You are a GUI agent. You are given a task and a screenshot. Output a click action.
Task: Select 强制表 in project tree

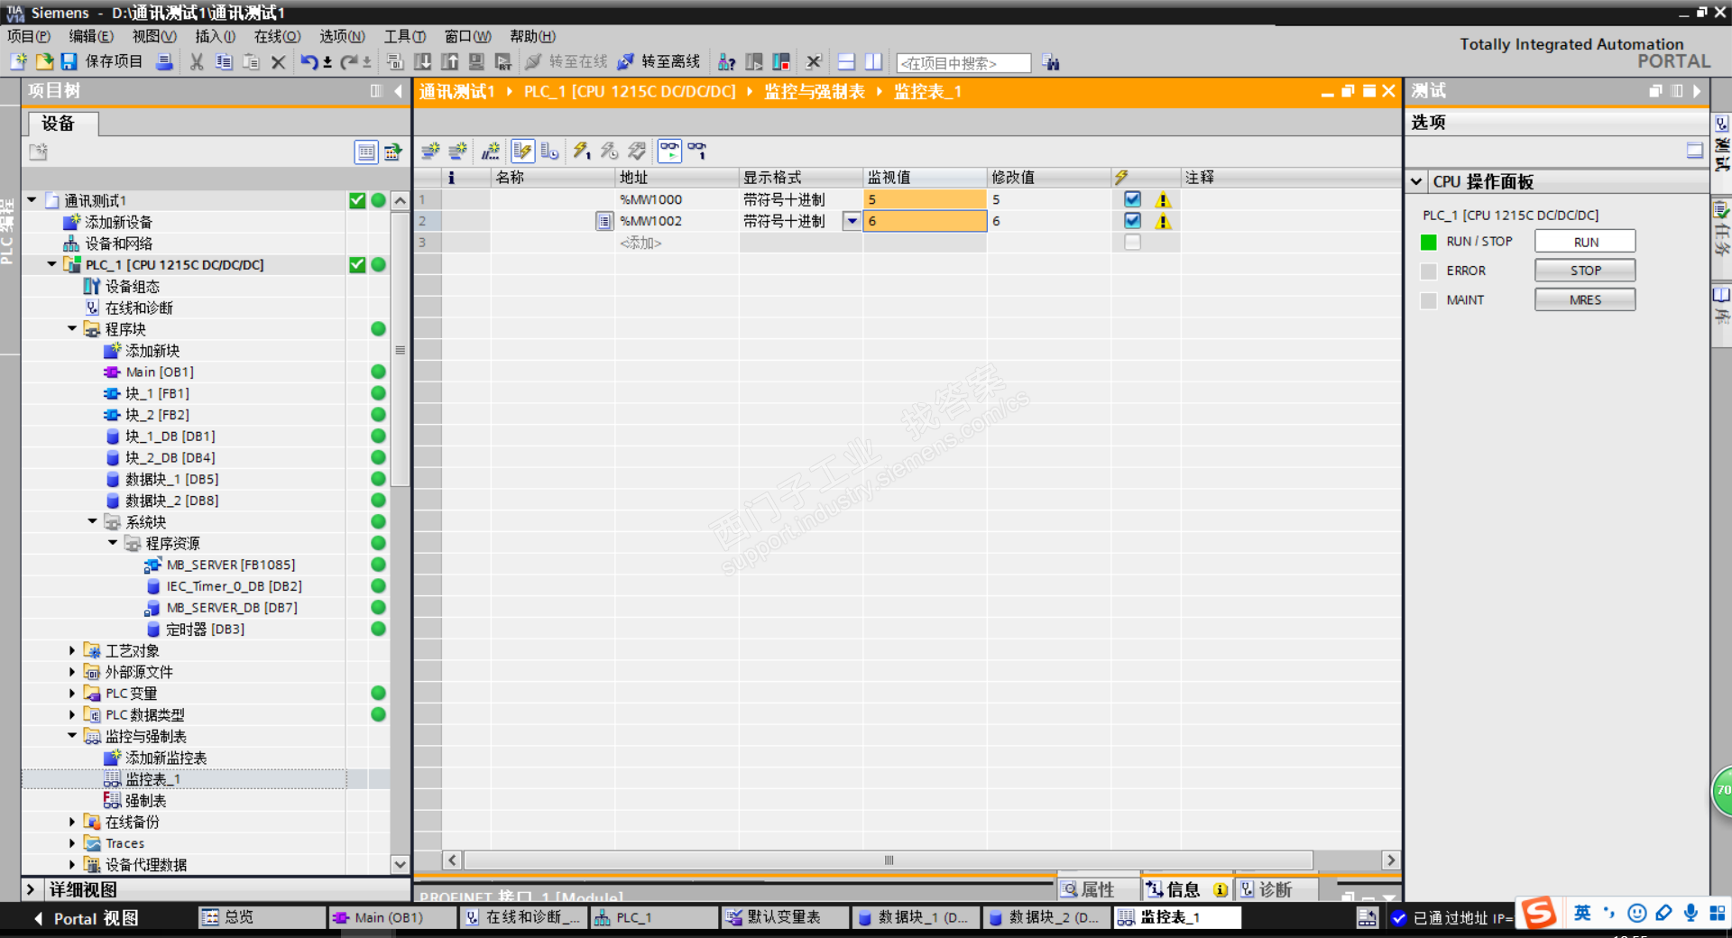tap(144, 801)
